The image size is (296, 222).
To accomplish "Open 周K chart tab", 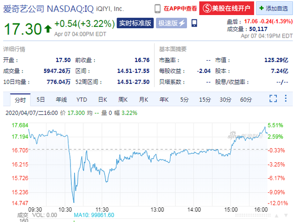I will tap(123, 100).
